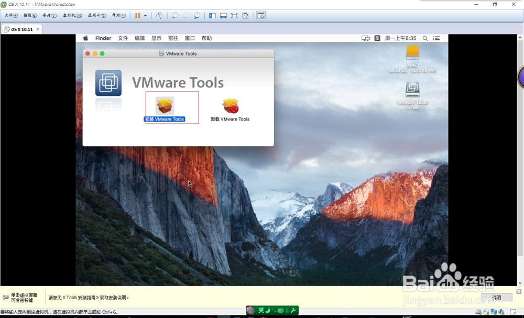Click the IME user account icon
Image resolution: width=524 pixels, height=318 pixels.
[287, 310]
